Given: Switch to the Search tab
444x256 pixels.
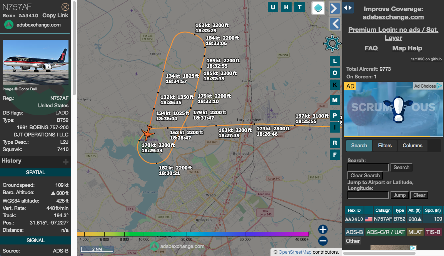Looking at the screenshot, I should (x=359, y=145).
